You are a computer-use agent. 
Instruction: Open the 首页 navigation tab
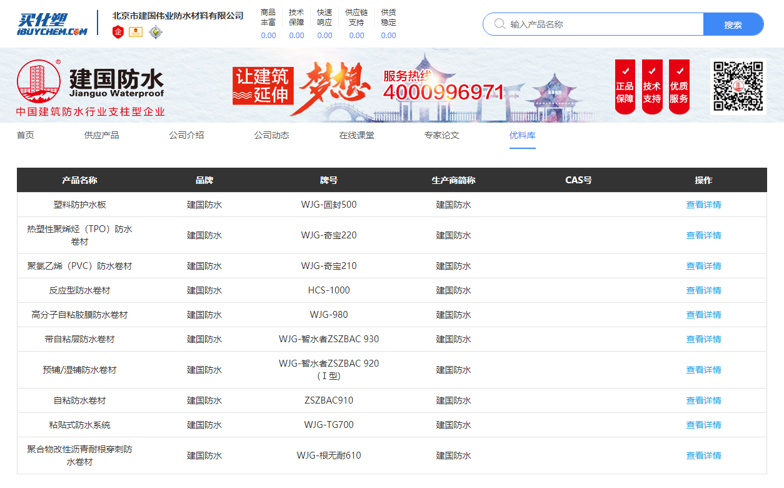26,135
